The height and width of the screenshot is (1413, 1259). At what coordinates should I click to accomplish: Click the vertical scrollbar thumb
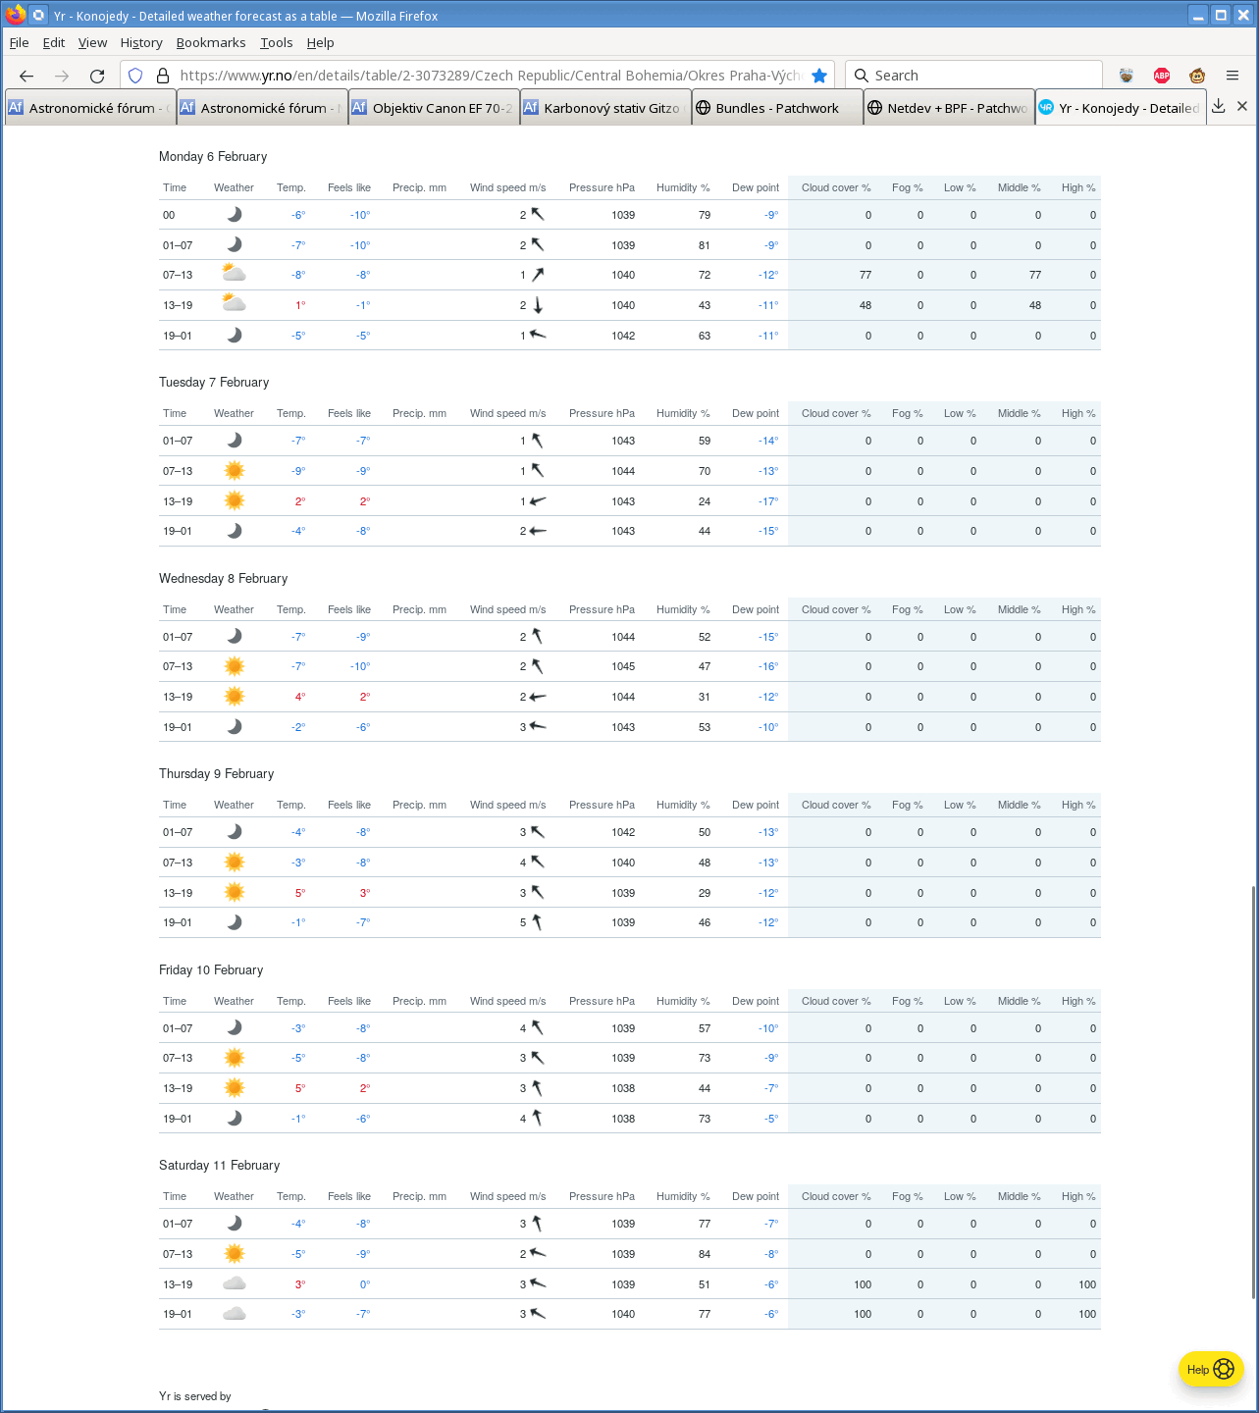pyautogui.click(x=1252, y=1091)
